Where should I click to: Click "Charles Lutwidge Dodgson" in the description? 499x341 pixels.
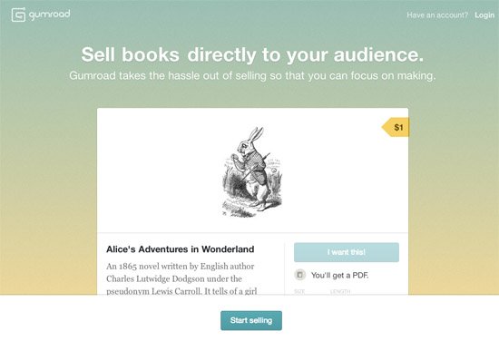155,278
